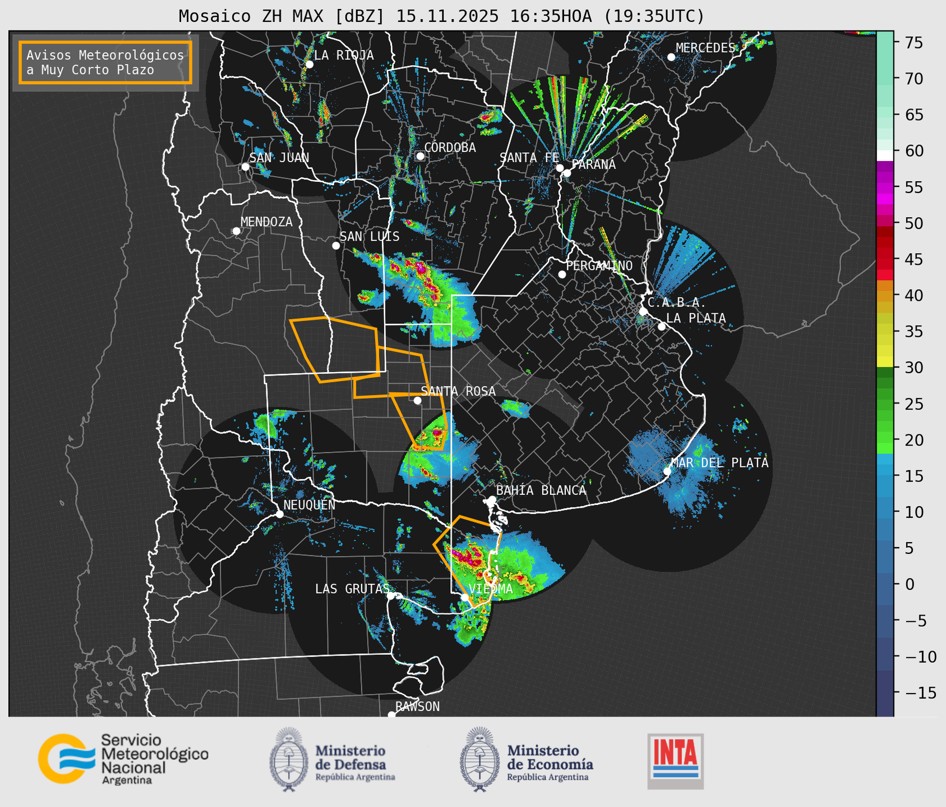Image resolution: width=946 pixels, height=807 pixels.
Task: Click the 20 tick label on color scale
Action: click(x=914, y=440)
